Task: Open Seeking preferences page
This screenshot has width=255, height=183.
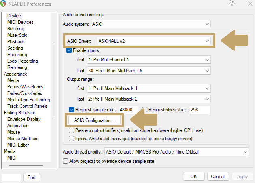Action: (15, 48)
